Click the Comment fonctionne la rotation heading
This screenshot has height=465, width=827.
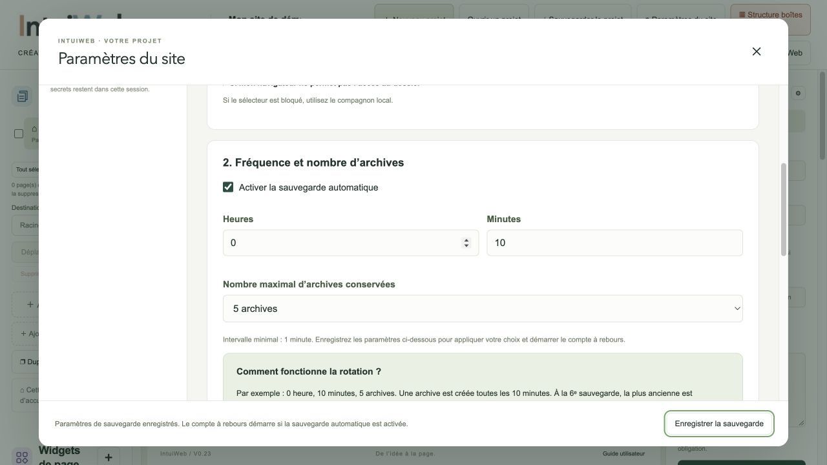pos(309,371)
